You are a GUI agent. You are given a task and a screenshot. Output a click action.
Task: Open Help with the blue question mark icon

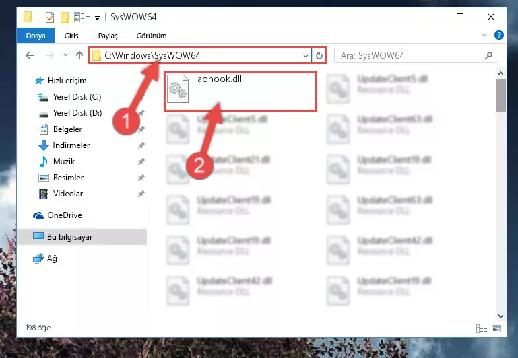(499, 35)
